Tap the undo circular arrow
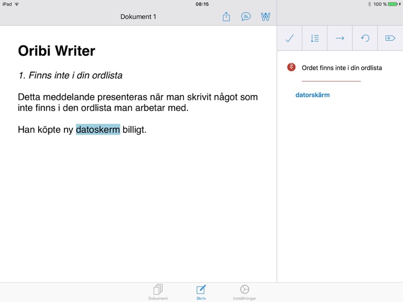Screen dimensions: 403x302 click(365, 38)
